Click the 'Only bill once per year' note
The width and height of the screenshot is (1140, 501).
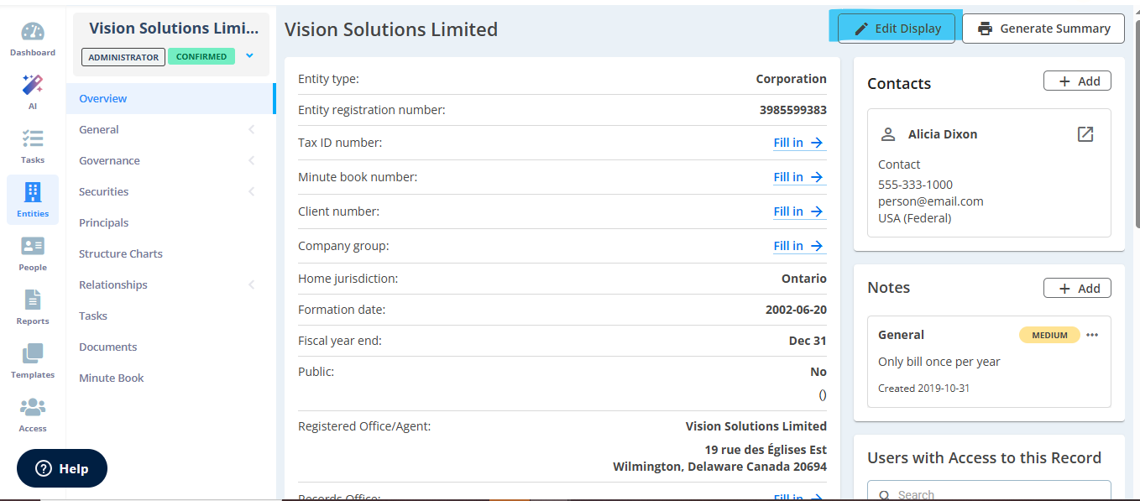pos(939,362)
